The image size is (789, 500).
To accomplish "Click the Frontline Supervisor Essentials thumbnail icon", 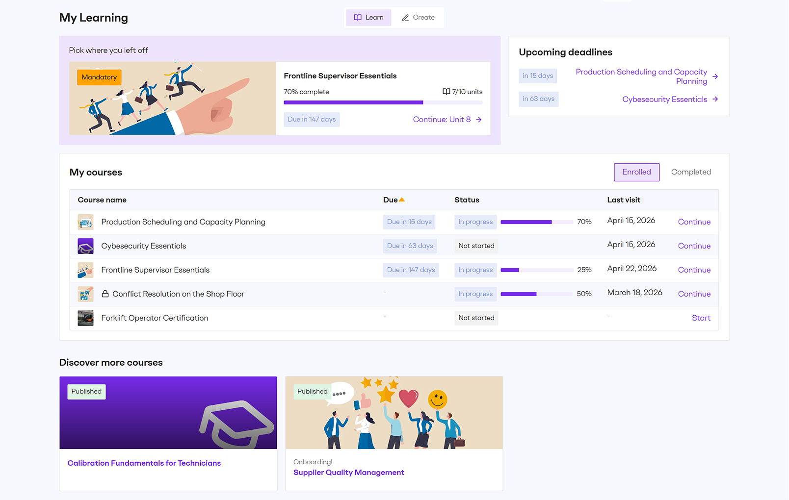I will click(x=85, y=270).
